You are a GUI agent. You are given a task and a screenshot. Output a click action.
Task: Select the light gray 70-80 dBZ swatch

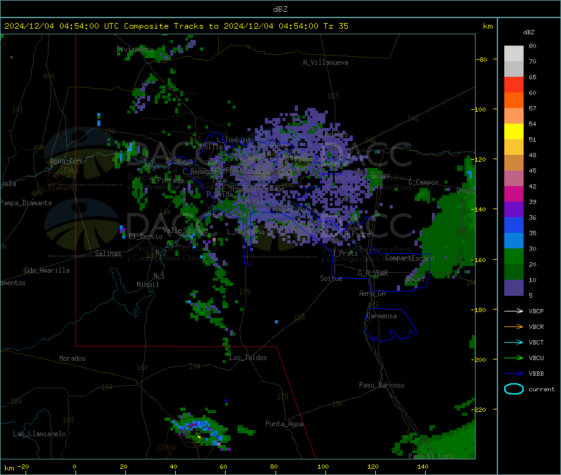point(514,54)
